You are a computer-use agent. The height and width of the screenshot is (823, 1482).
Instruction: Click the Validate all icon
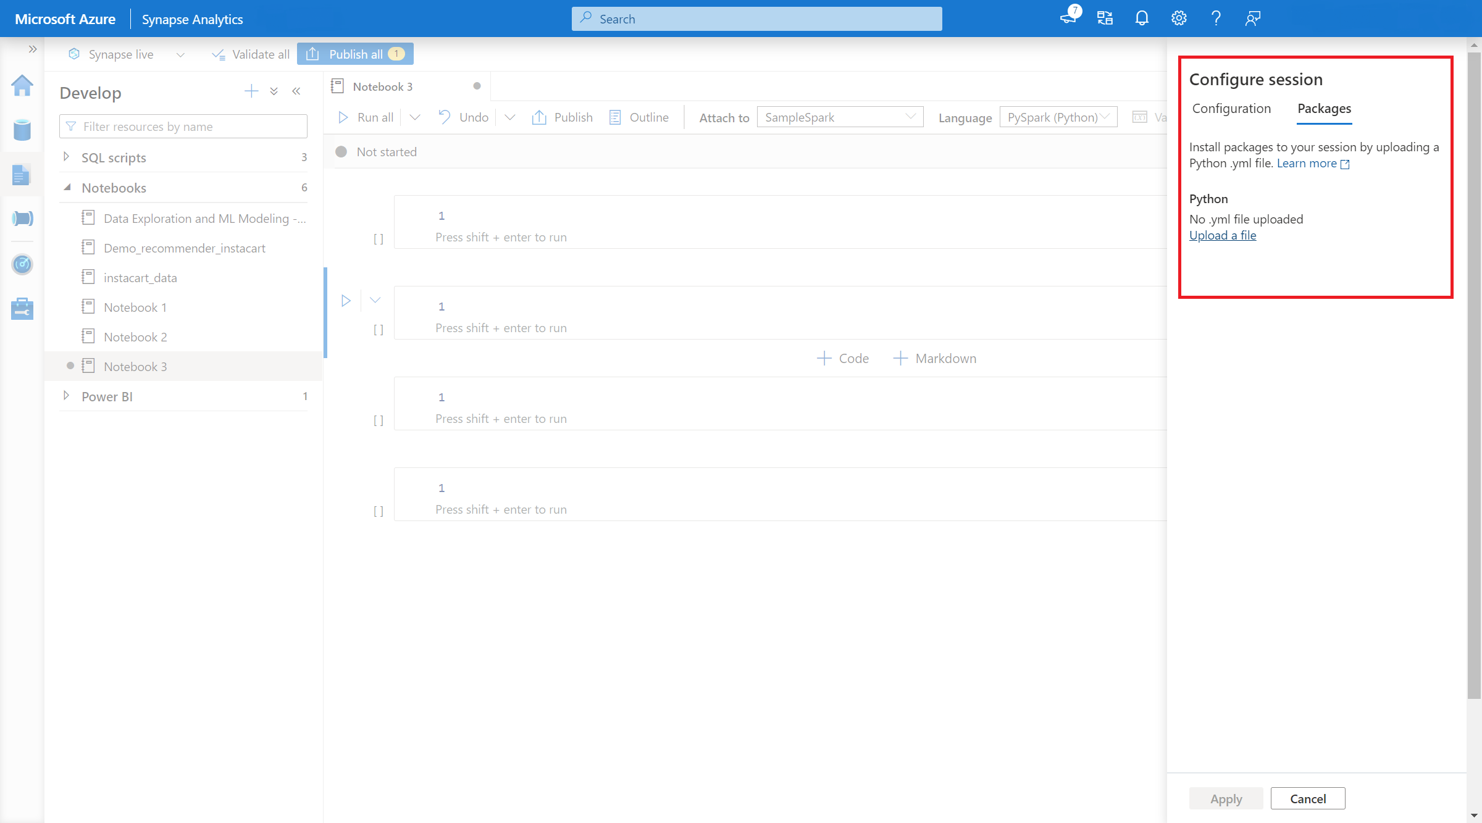pyautogui.click(x=217, y=54)
